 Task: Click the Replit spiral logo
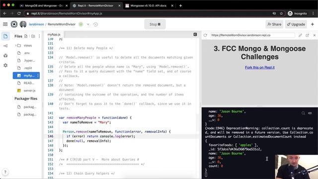click(14, 24)
